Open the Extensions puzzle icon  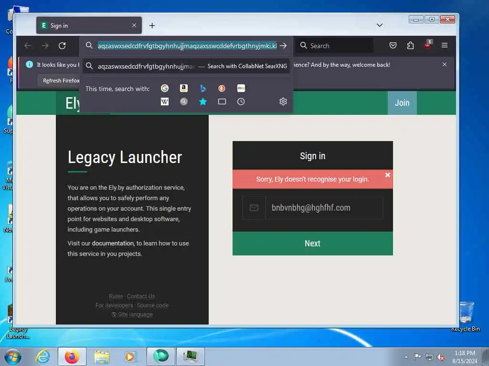pyautogui.click(x=410, y=46)
